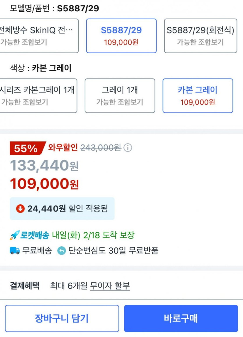Tap the return-arrow icon for 무료반품
The image size is (243, 337).
(x=62, y=251)
